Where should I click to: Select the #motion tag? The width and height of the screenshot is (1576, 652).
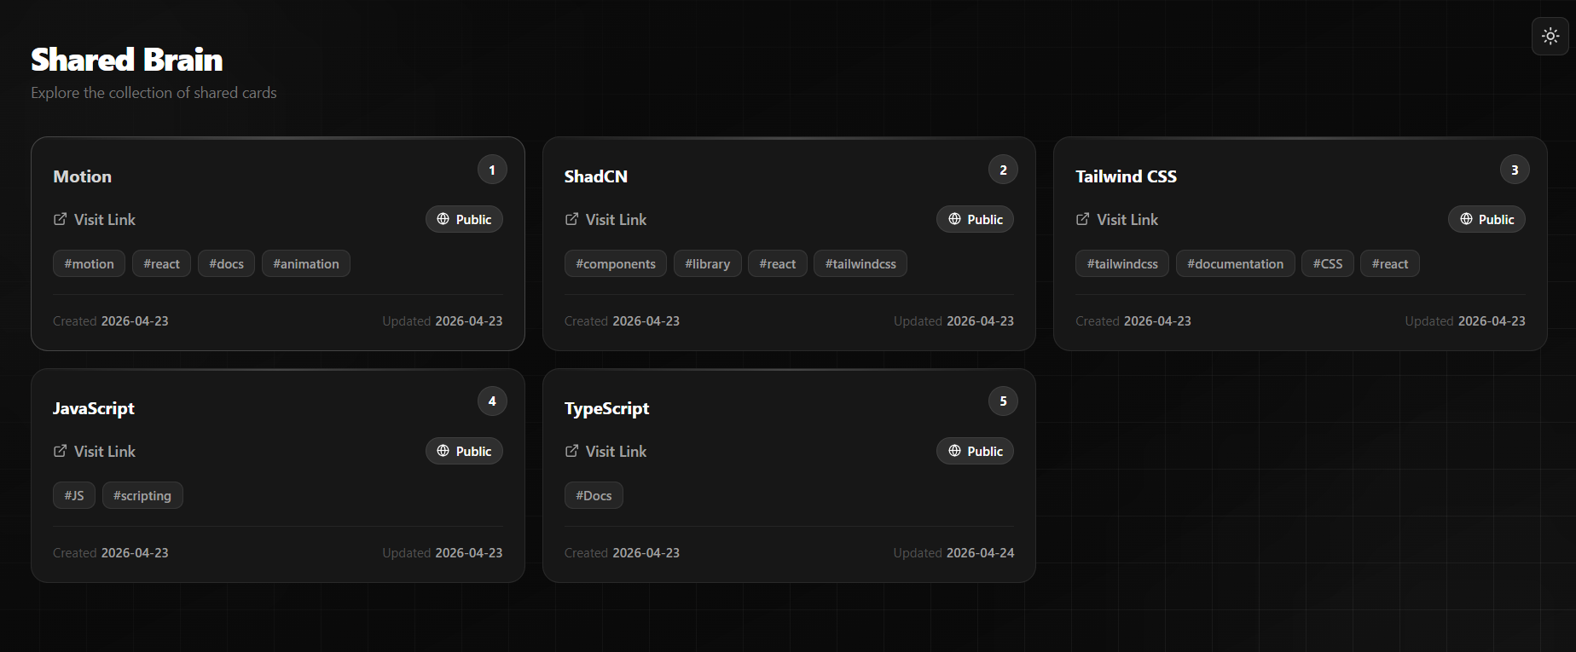90,263
